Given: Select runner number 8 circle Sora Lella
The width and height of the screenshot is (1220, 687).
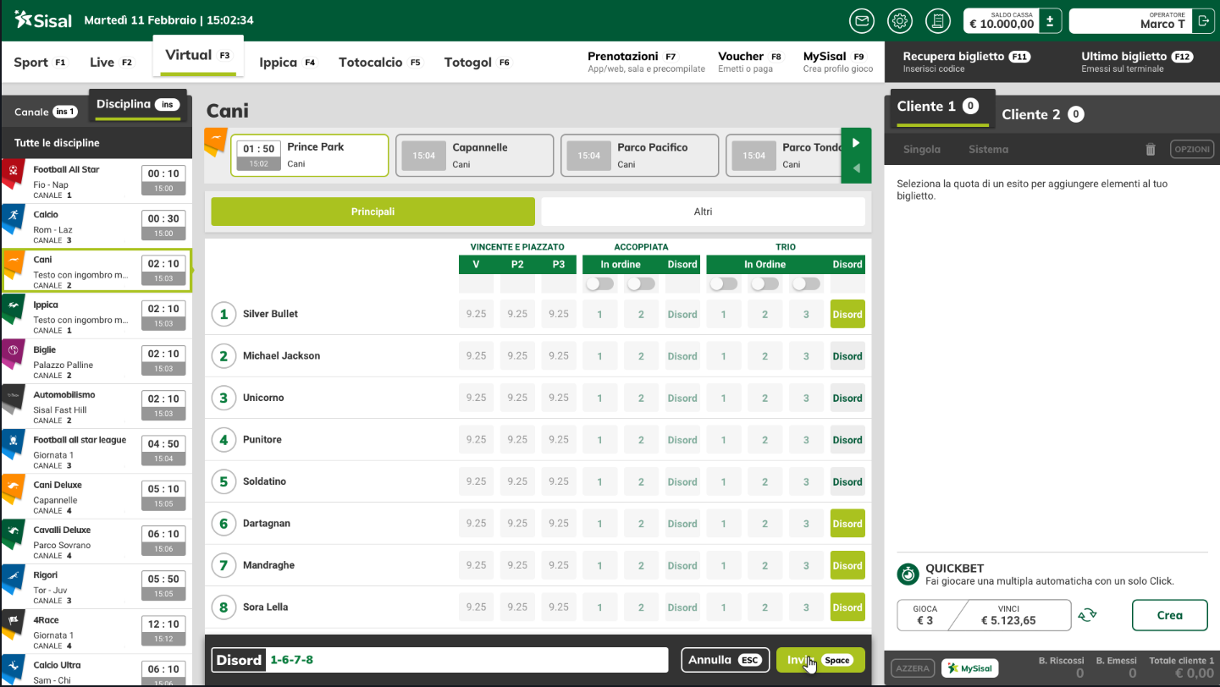Looking at the screenshot, I should tap(224, 607).
